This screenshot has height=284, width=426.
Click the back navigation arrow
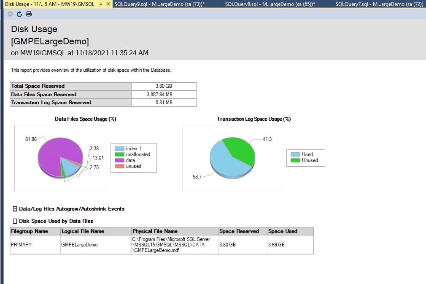tap(10, 14)
